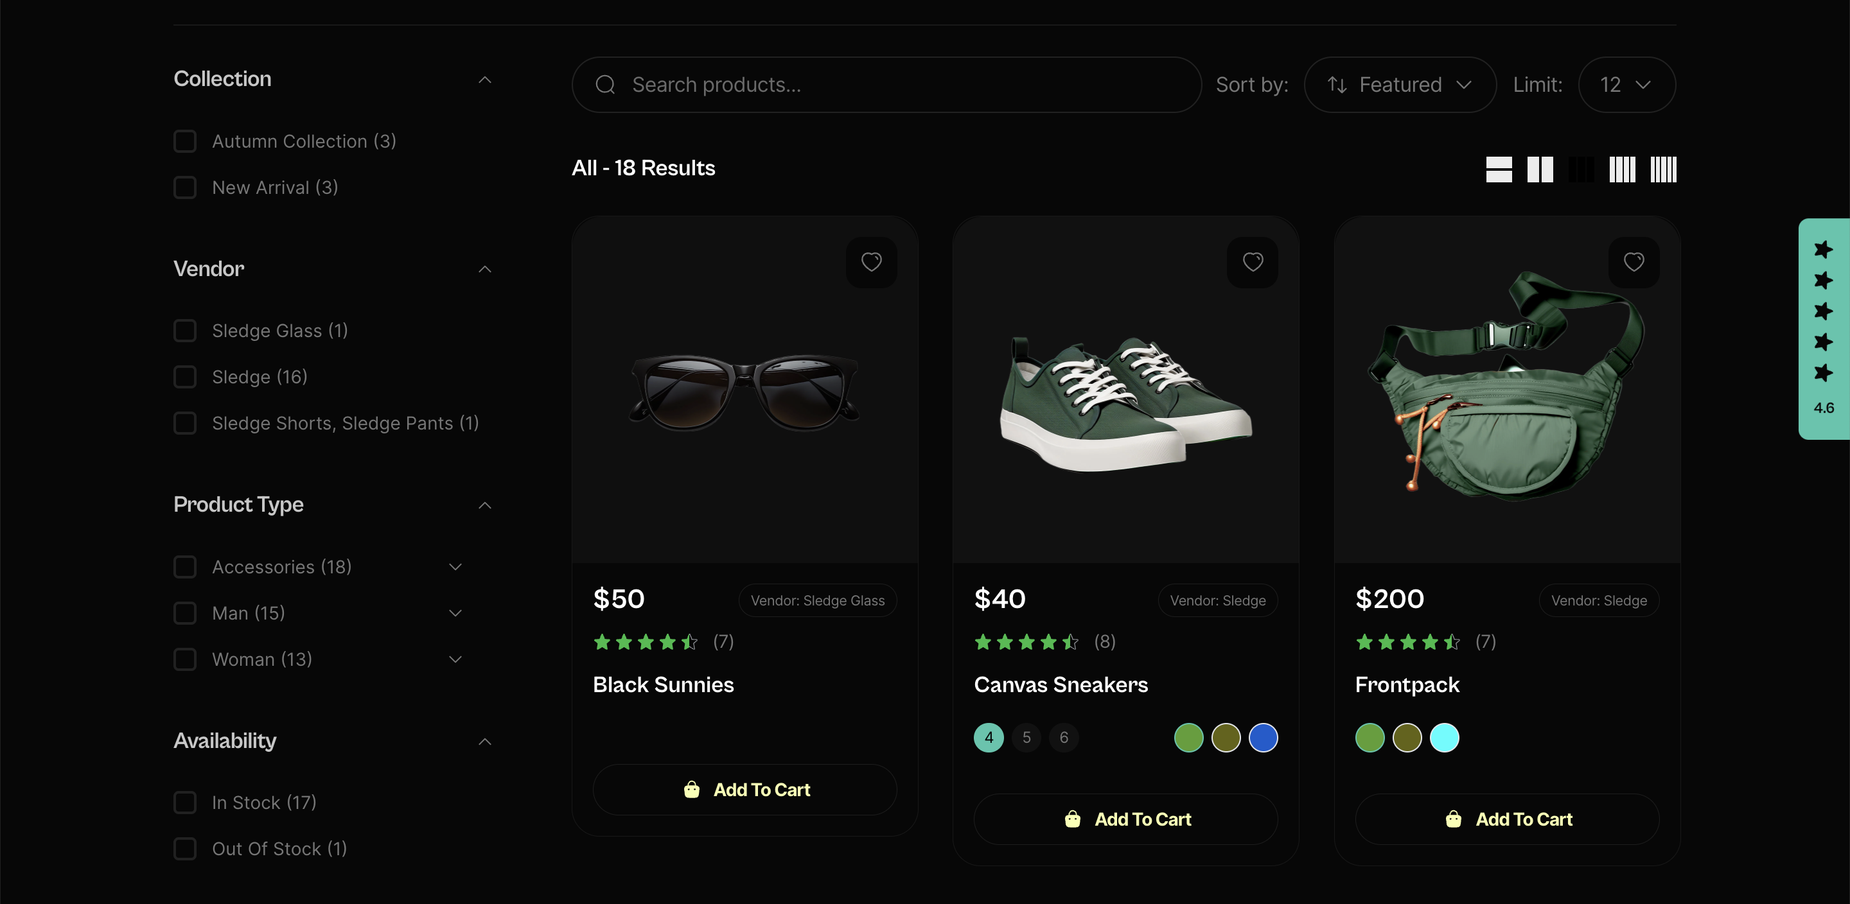This screenshot has width=1850, height=904.
Task: Switch to single-row list layout icon
Action: tap(1499, 169)
